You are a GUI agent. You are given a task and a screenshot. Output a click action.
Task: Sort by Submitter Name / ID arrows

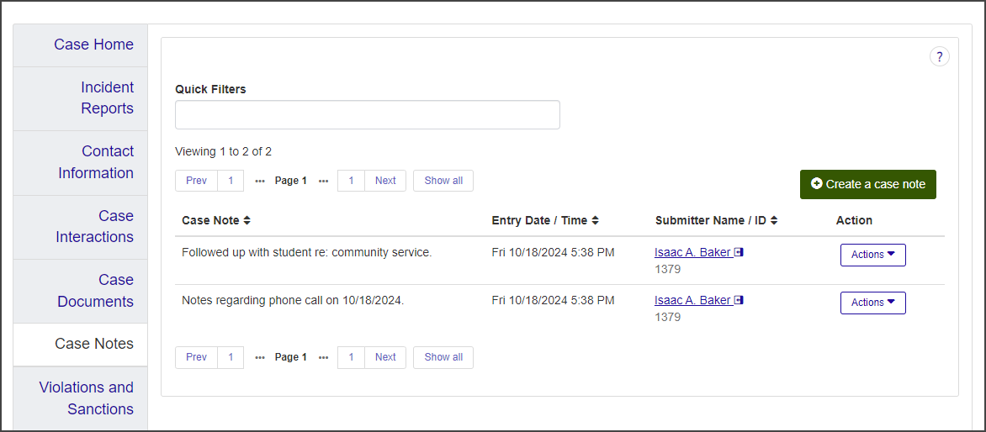tap(774, 220)
